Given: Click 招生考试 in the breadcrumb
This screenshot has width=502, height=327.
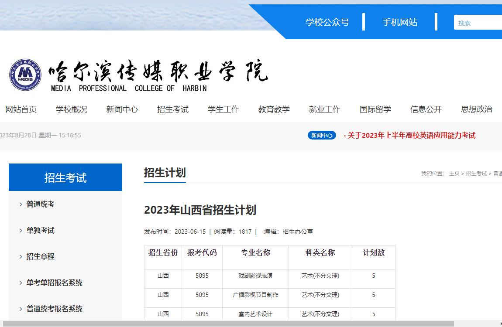Looking at the screenshot, I should (x=476, y=173).
